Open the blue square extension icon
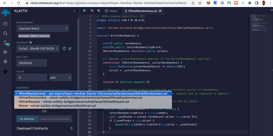This screenshot has height=136, width=273. [x=215, y=3]
